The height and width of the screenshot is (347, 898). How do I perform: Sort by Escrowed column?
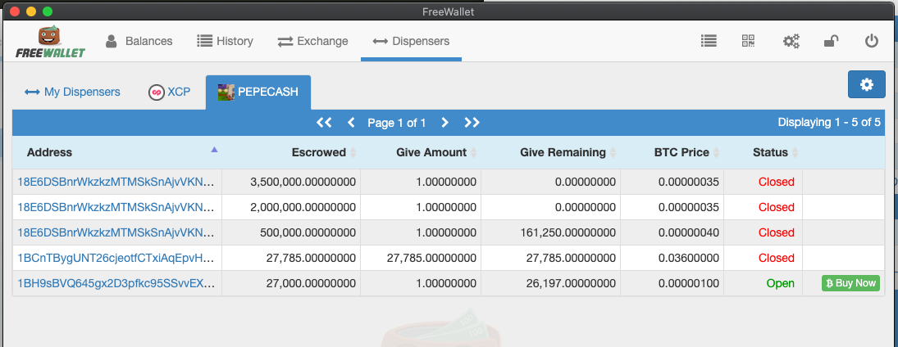(x=291, y=152)
